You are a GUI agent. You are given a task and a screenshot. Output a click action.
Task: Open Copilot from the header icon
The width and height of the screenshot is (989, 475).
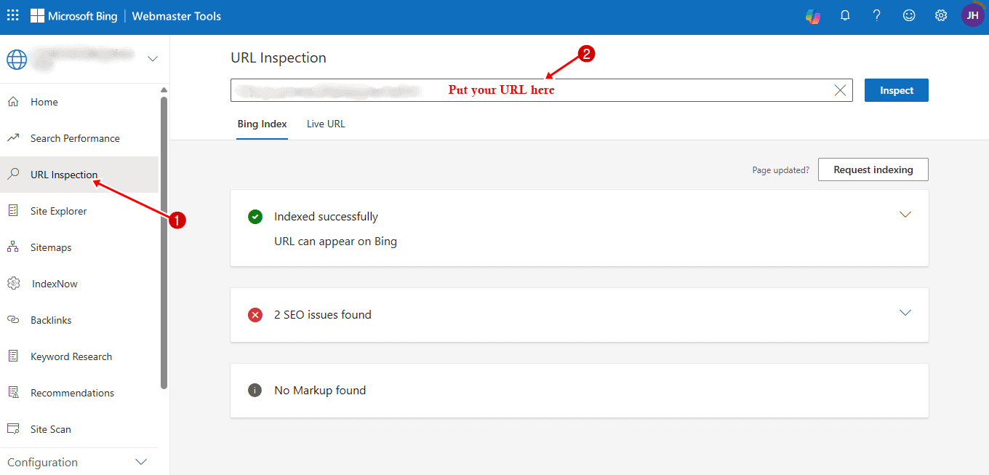(813, 15)
